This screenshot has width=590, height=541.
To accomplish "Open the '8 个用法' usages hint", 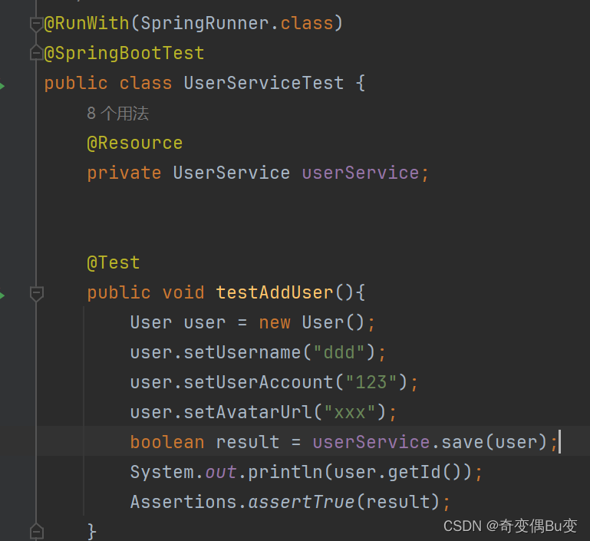I will click(118, 114).
